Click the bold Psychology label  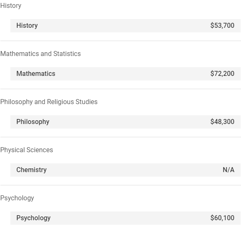tap(34, 218)
